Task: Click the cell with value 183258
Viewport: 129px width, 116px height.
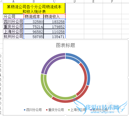Action: click(x=54, y=22)
